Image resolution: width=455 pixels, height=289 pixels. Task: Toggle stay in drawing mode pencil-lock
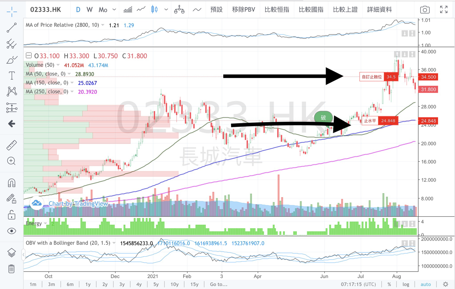pos(12,198)
